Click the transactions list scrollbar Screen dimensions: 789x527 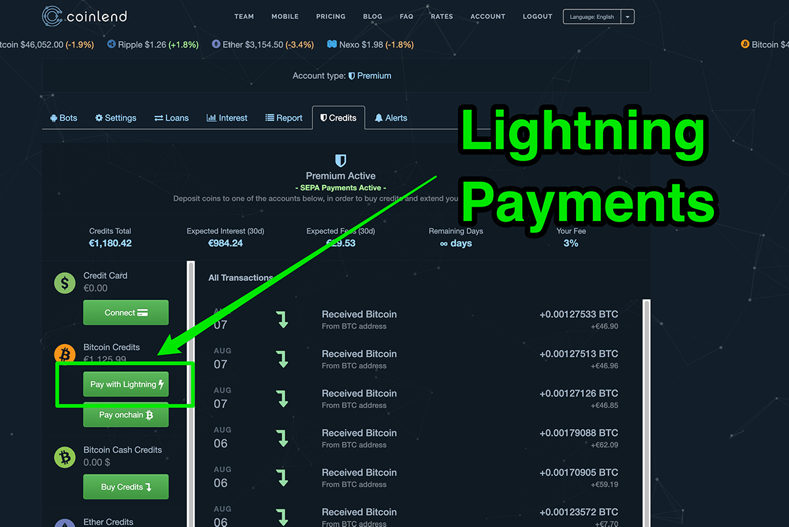point(646,413)
